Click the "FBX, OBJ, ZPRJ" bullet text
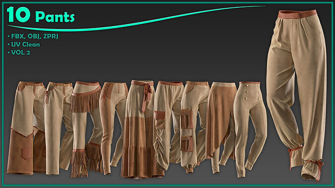The height and width of the screenshot is (188, 335). [x=34, y=36]
